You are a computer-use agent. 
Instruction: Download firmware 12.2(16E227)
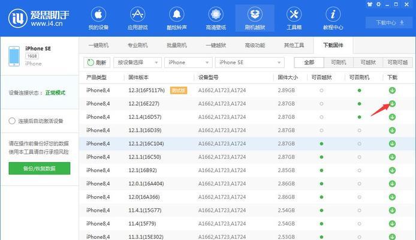tap(392, 104)
